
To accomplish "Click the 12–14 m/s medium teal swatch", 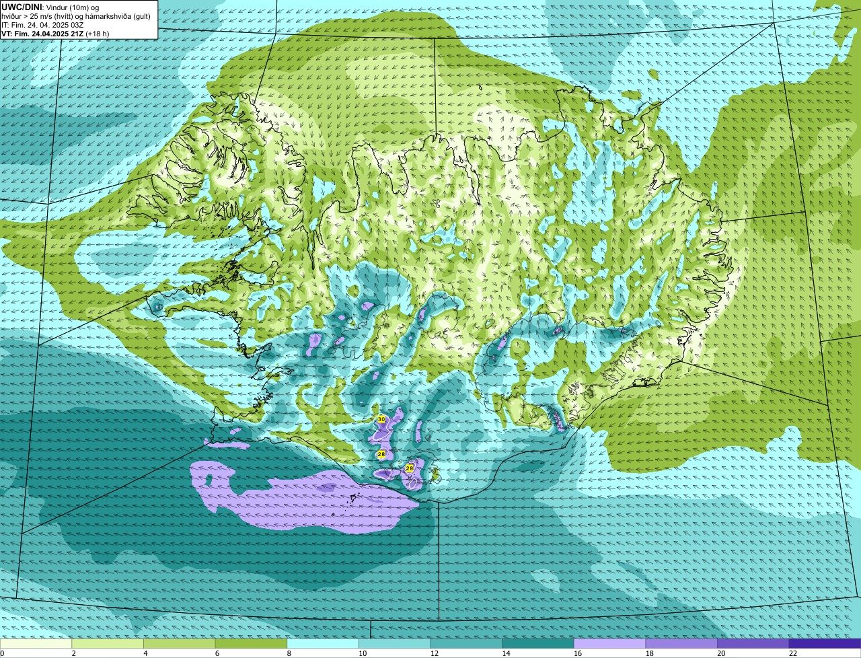I will click(x=466, y=644).
